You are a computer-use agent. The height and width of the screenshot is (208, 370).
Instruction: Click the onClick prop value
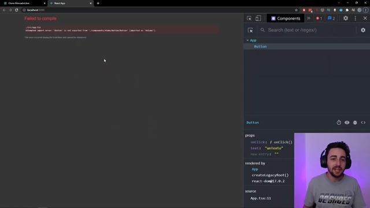281,142
